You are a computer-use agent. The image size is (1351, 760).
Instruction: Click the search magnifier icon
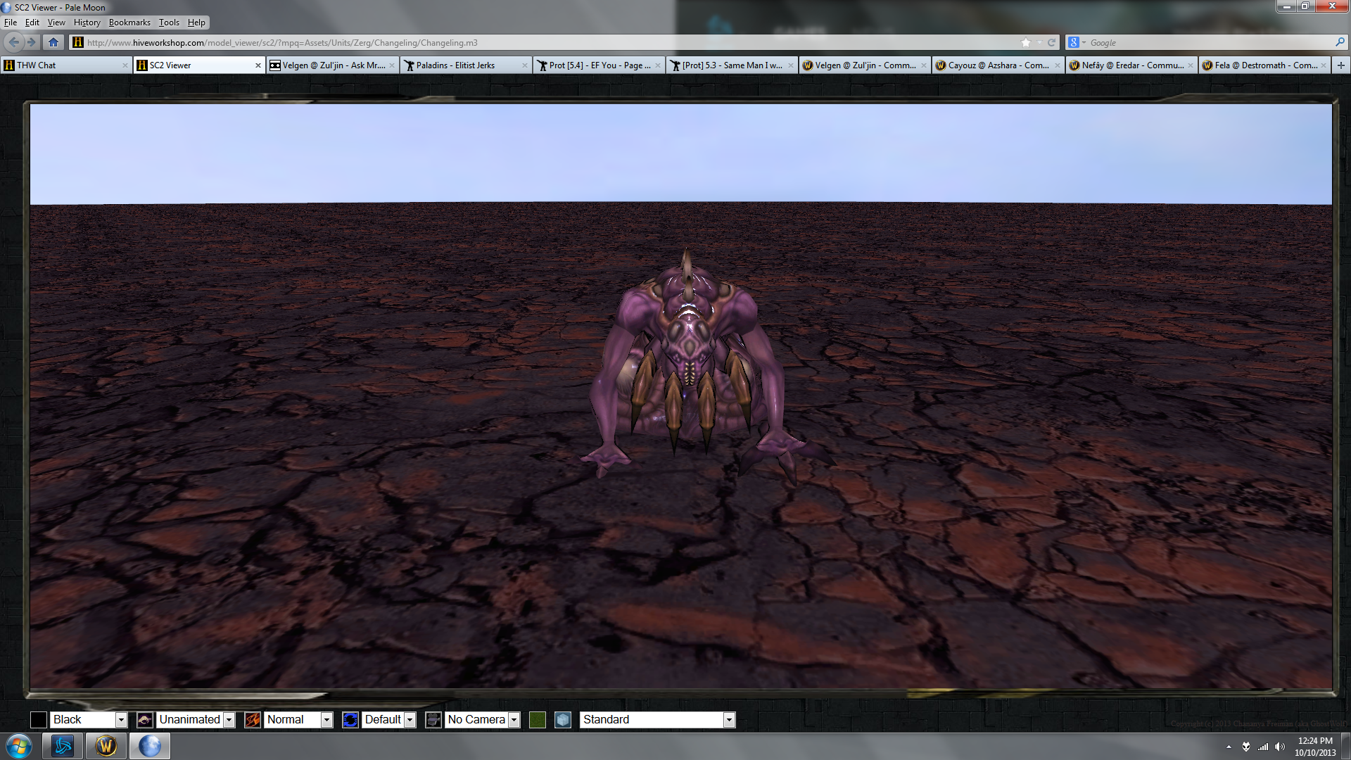pos(1340,42)
